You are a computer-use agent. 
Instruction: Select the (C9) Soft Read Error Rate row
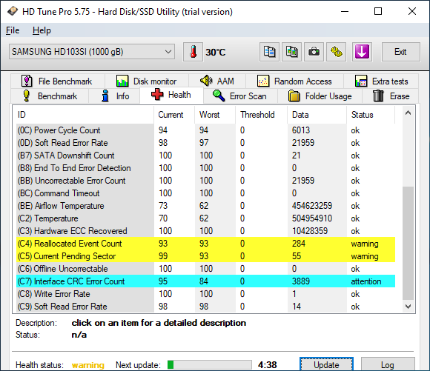pyautogui.click(x=205, y=307)
